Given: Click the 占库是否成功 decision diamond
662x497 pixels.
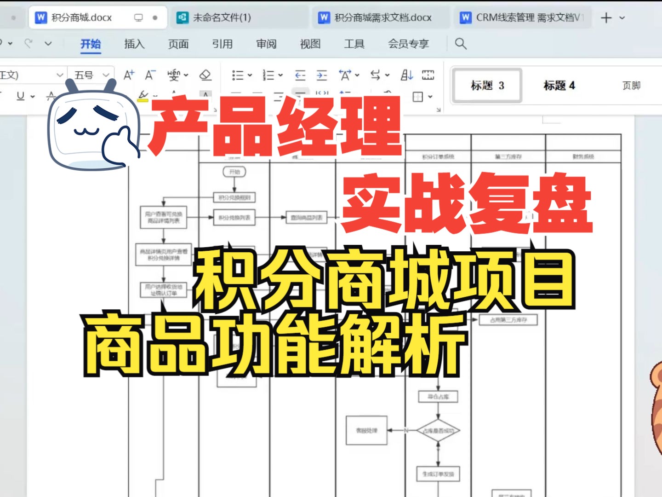Looking at the screenshot, I should (438, 431).
